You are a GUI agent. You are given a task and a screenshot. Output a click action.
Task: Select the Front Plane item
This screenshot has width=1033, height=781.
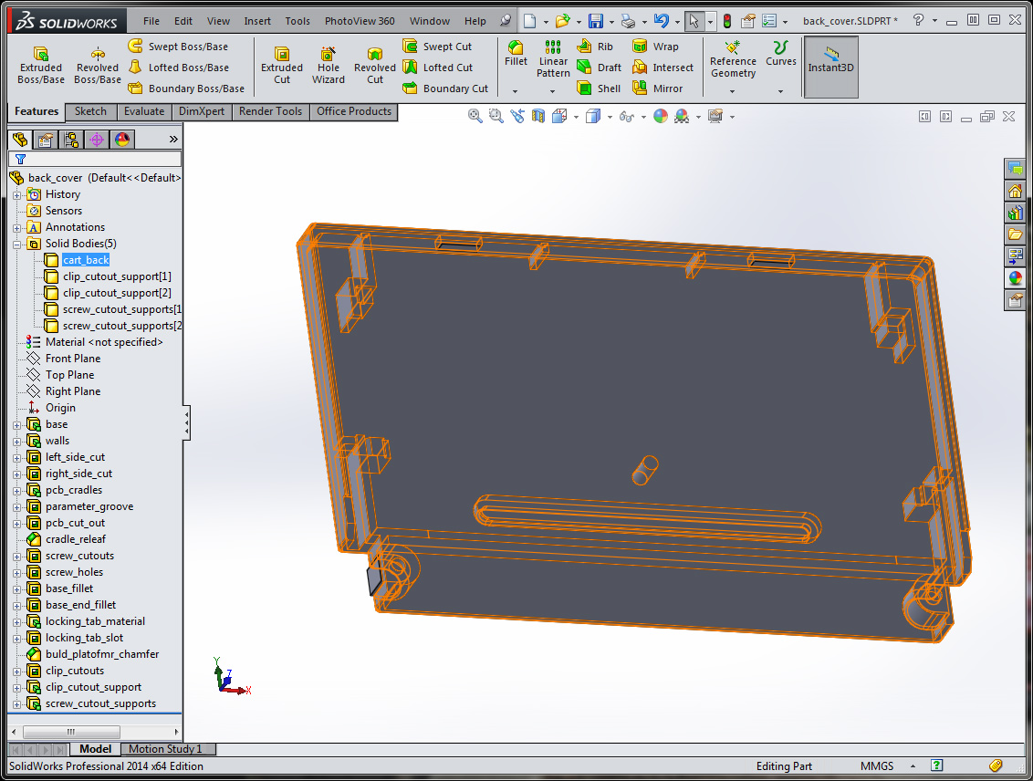[x=72, y=359]
